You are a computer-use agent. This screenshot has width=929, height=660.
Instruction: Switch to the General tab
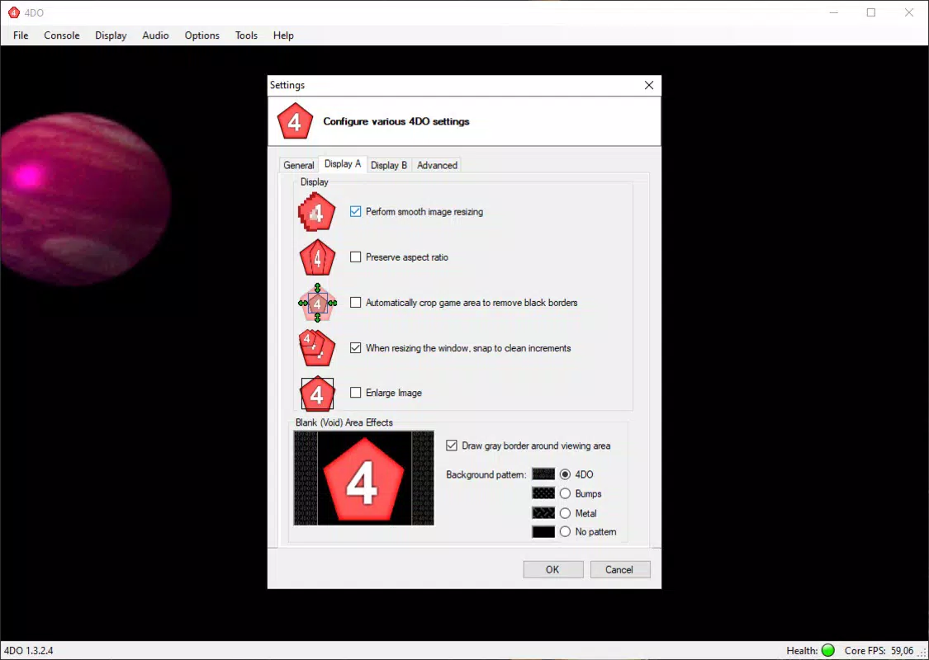pyautogui.click(x=299, y=165)
